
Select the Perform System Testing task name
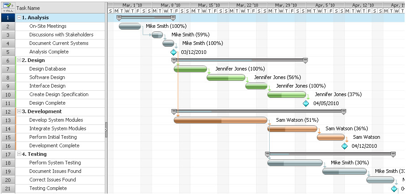coord(55,163)
